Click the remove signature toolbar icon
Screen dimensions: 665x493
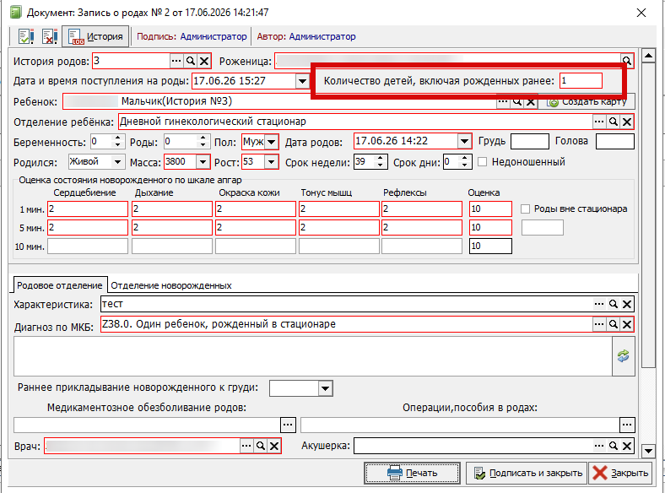click(x=50, y=36)
